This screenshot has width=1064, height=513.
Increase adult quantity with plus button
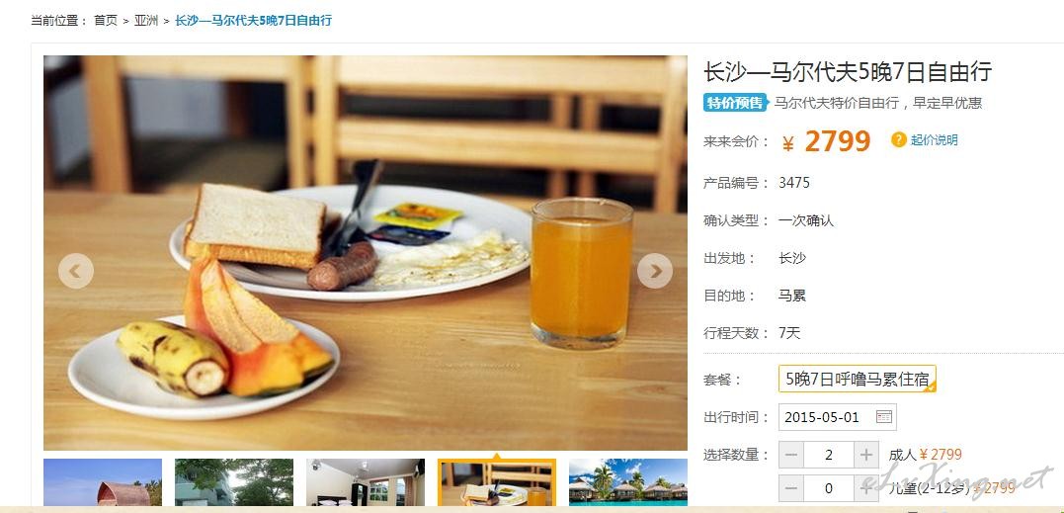865,455
